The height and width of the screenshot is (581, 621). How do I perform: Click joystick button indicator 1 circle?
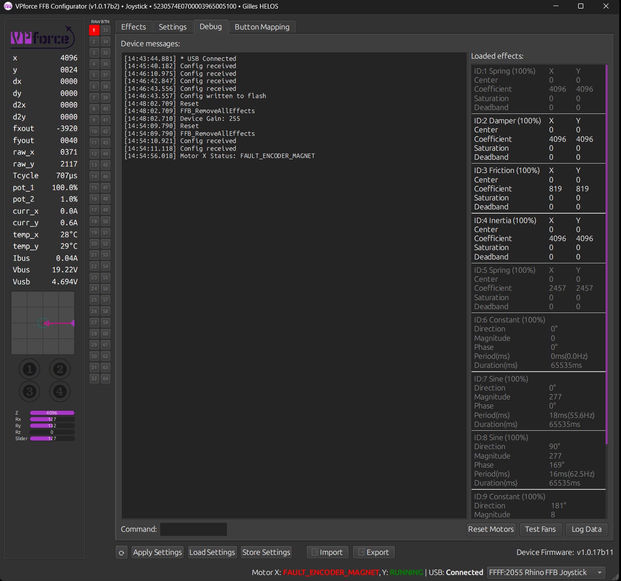[x=30, y=369]
